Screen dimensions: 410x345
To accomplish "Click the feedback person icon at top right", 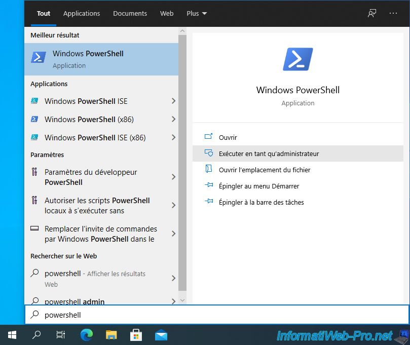I will click(x=372, y=13).
